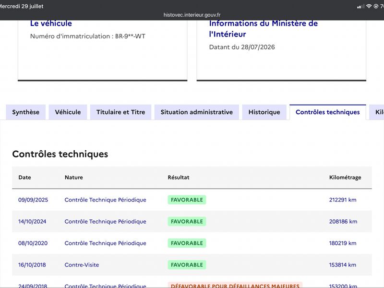Open the Titulaire et Titre tab
Screen dimensions: 384x288
pos(121,112)
